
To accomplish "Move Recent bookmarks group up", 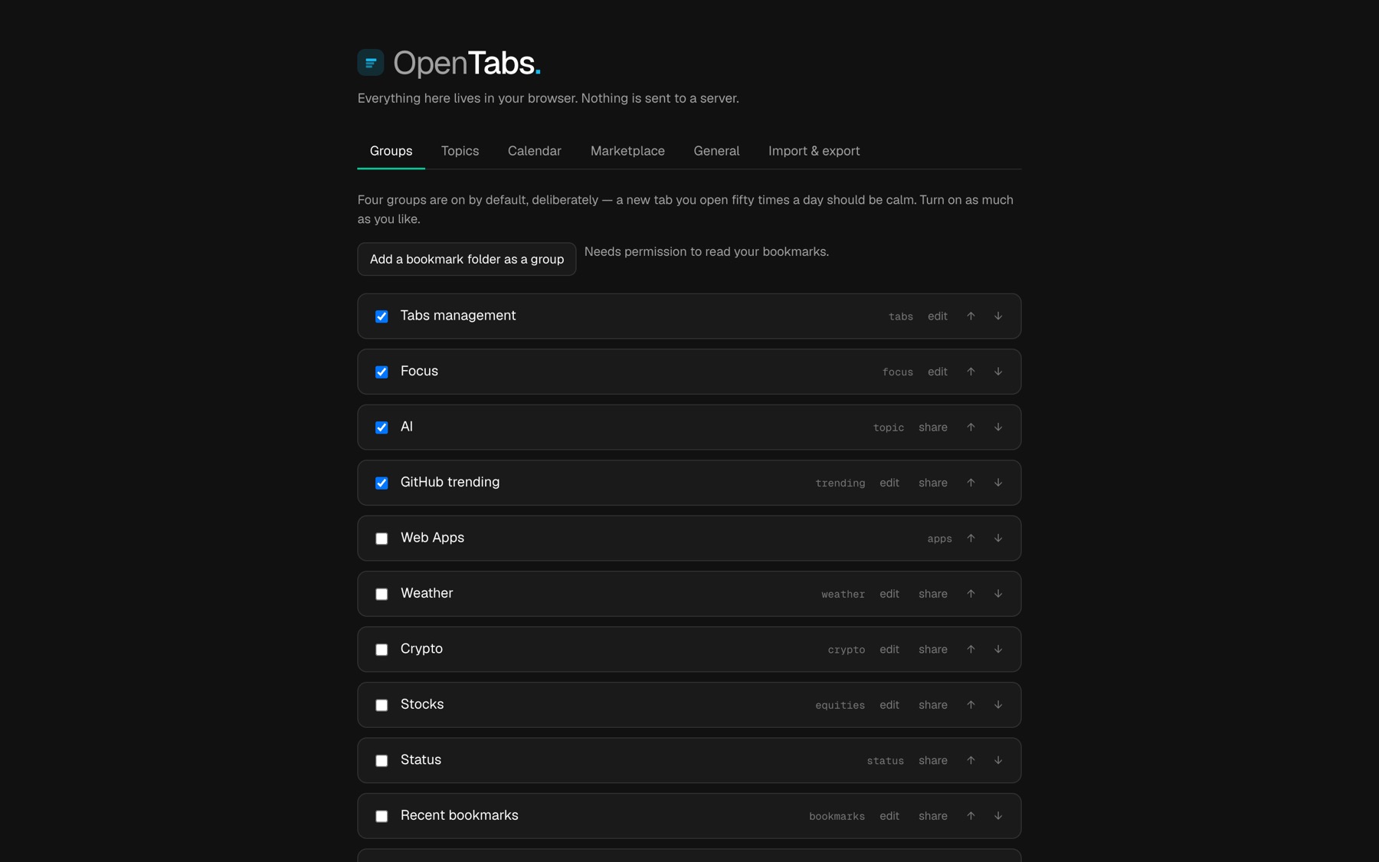I will point(971,816).
